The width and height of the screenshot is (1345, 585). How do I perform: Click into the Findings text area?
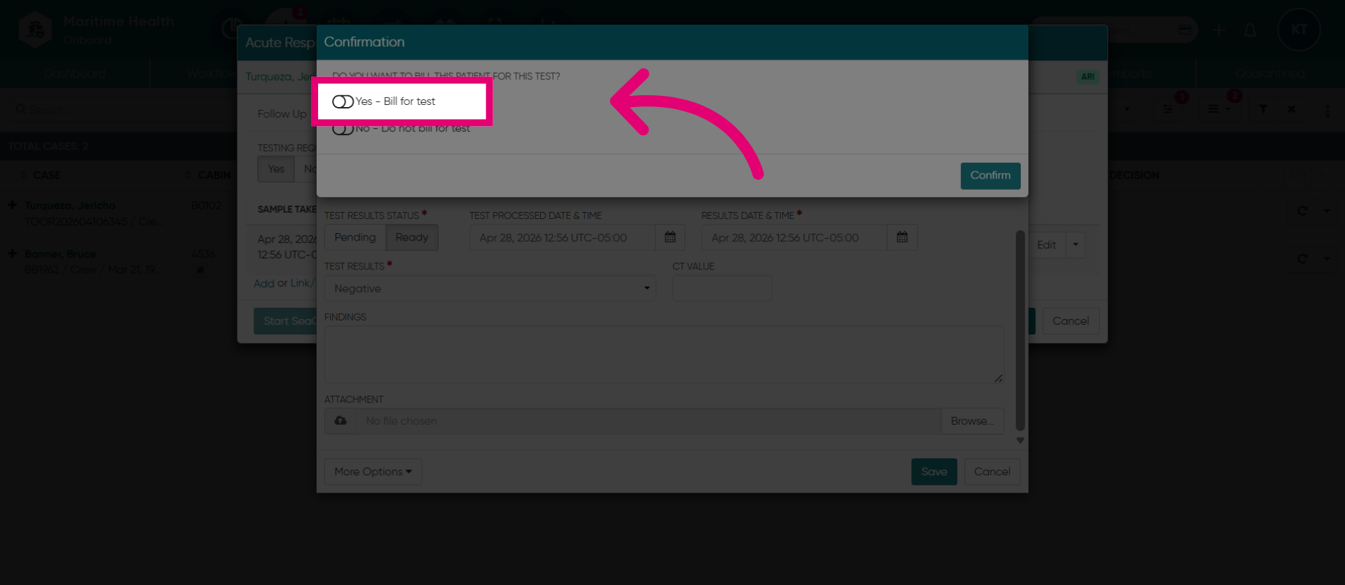(664, 354)
